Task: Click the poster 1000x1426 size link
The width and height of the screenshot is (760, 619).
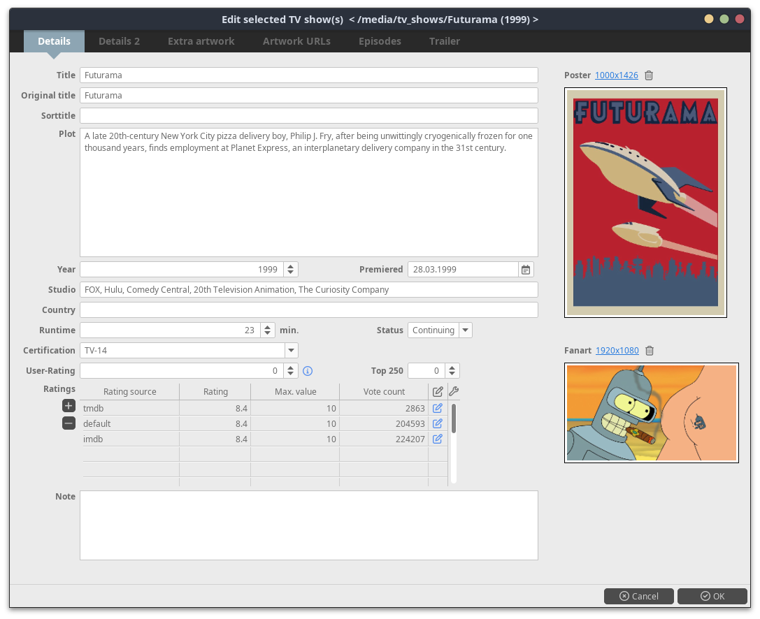Action: coord(616,75)
